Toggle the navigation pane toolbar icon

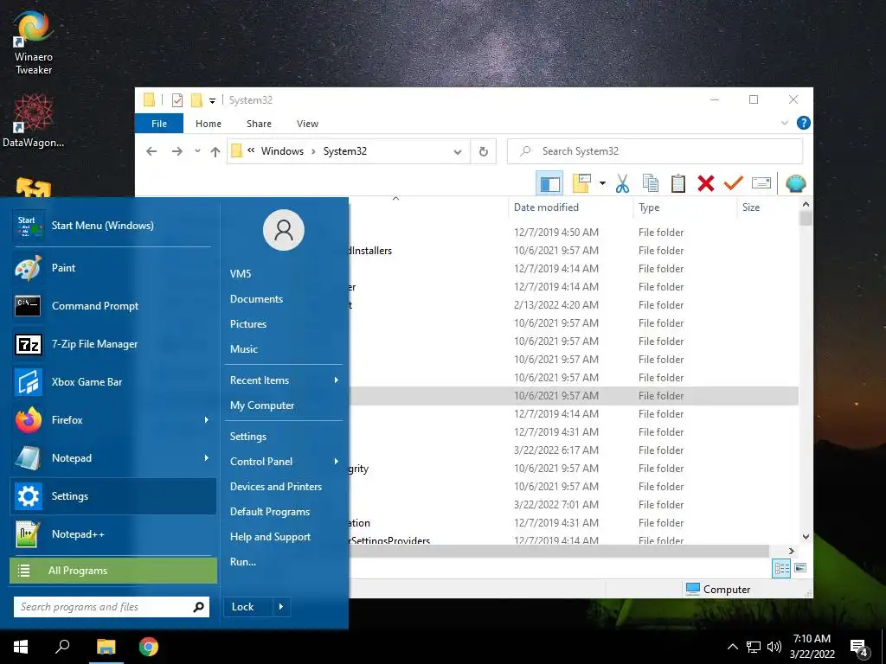click(x=549, y=183)
